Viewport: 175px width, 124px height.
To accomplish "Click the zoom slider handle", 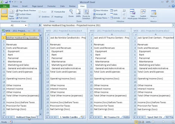I will tap(163, 122).
